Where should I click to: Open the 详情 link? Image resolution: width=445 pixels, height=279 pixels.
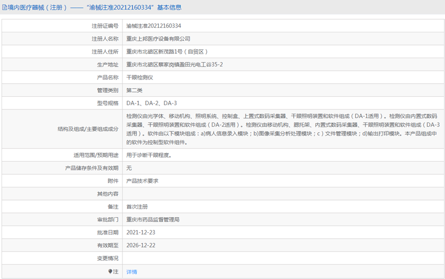pyautogui.click(x=132, y=272)
